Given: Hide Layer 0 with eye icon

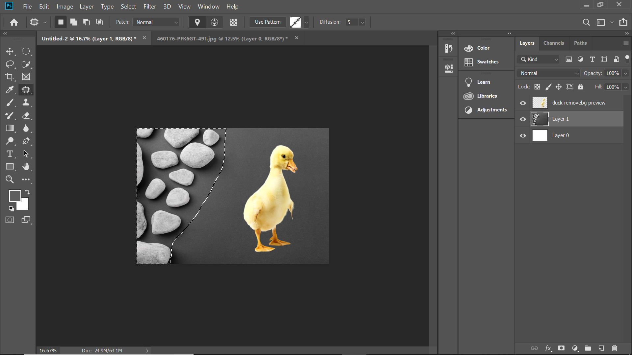Looking at the screenshot, I should coord(523,136).
